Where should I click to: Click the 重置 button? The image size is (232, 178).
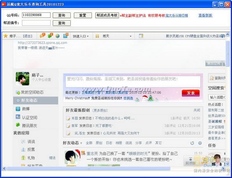tap(83, 15)
